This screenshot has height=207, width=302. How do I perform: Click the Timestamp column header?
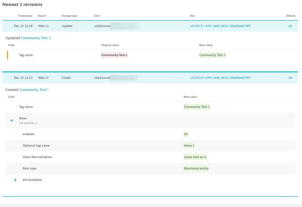click(24, 16)
